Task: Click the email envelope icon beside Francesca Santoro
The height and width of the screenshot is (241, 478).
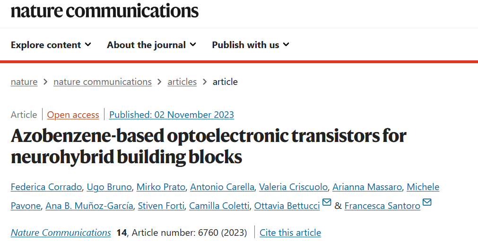Action: coord(427,202)
